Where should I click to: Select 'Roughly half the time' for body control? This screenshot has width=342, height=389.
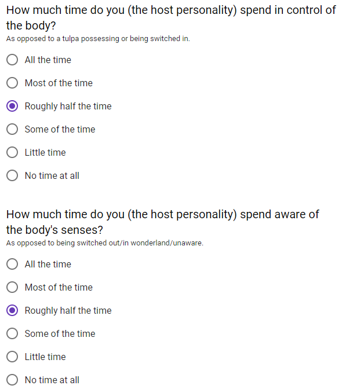pos(12,106)
